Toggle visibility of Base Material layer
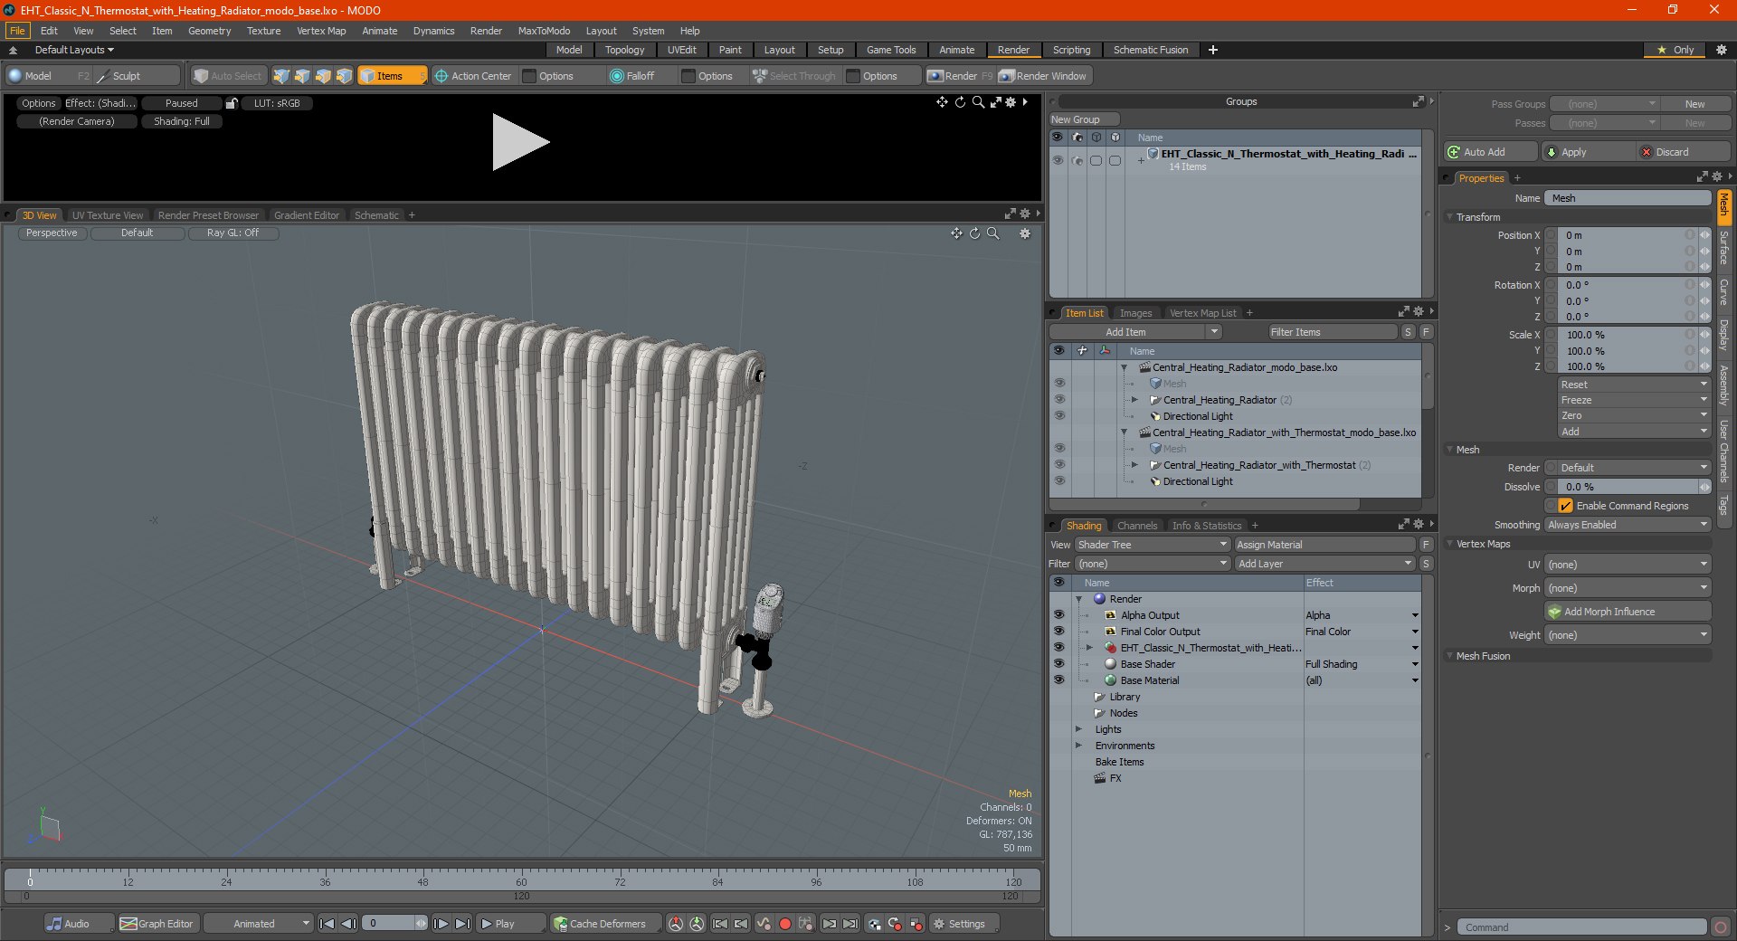Image resolution: width=1737 pixels, height=941 pixels. 1058,680
